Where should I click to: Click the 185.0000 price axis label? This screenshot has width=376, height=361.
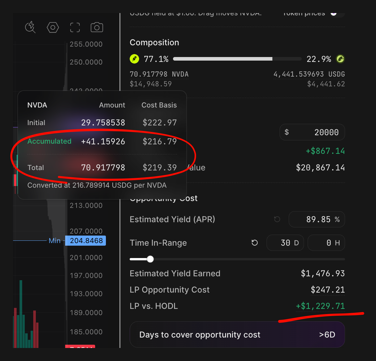point(86,332)
